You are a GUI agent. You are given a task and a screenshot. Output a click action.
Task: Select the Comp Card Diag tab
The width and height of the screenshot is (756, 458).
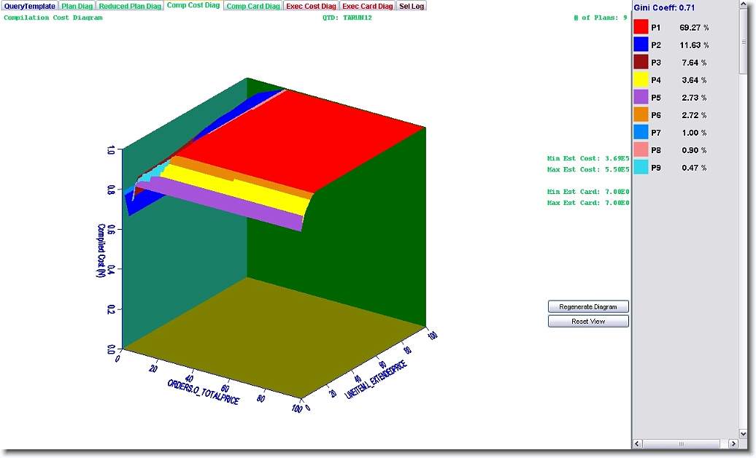pos(252,6)
